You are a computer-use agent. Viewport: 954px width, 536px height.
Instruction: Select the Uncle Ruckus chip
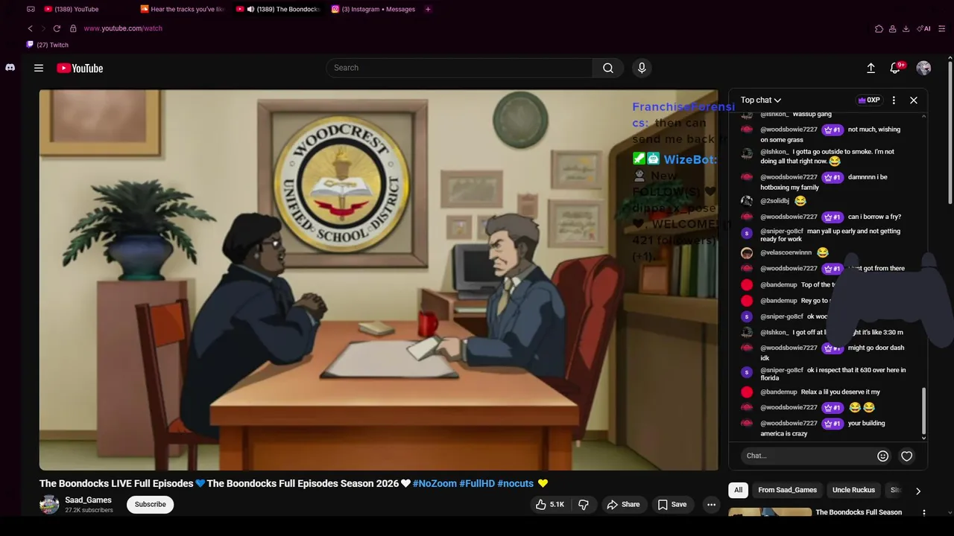[x=853, y=490]
